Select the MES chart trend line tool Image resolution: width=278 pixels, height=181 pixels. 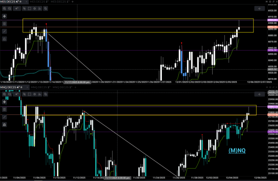[4, 31]
